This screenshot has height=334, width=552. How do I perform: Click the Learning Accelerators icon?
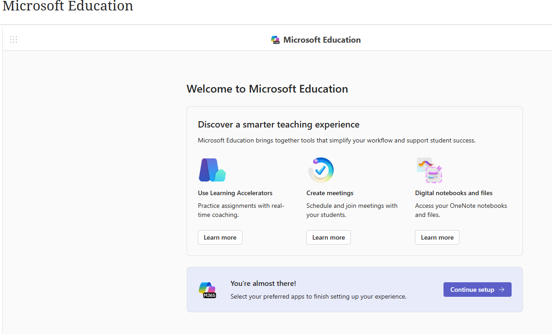212,170
